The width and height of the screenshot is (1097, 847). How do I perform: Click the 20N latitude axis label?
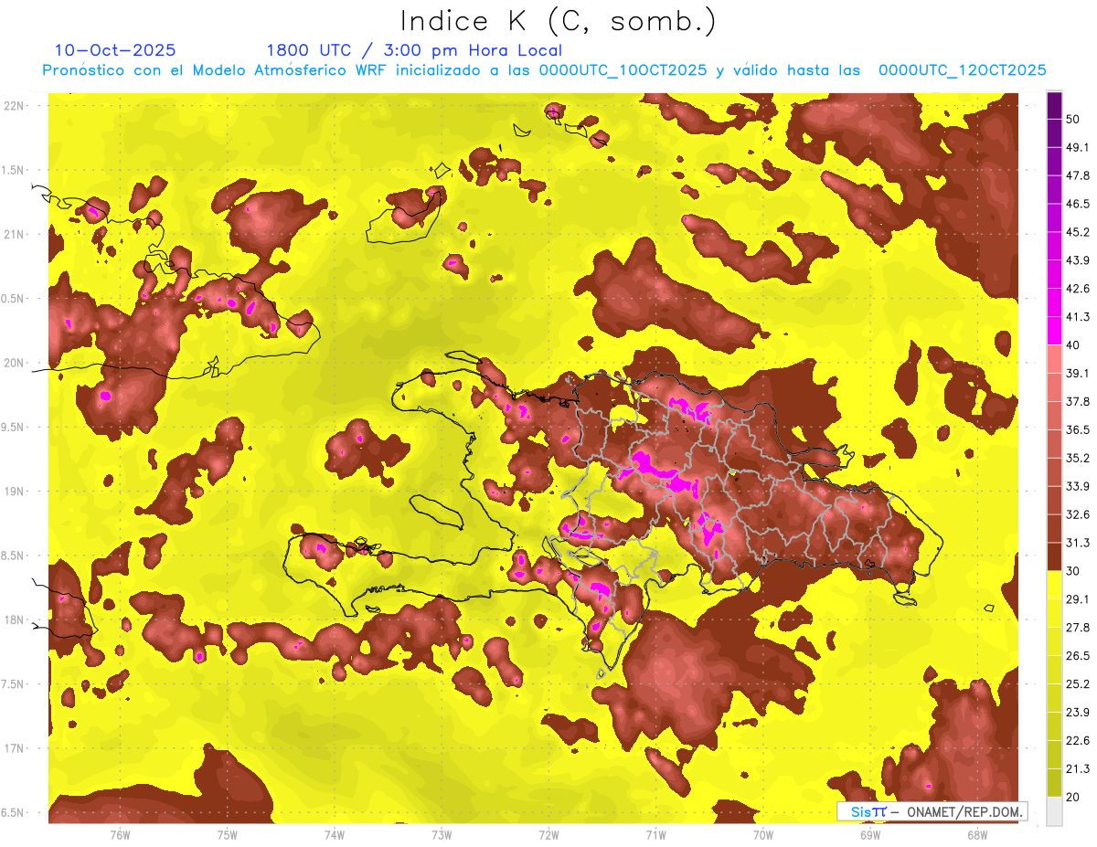(15, 363)
